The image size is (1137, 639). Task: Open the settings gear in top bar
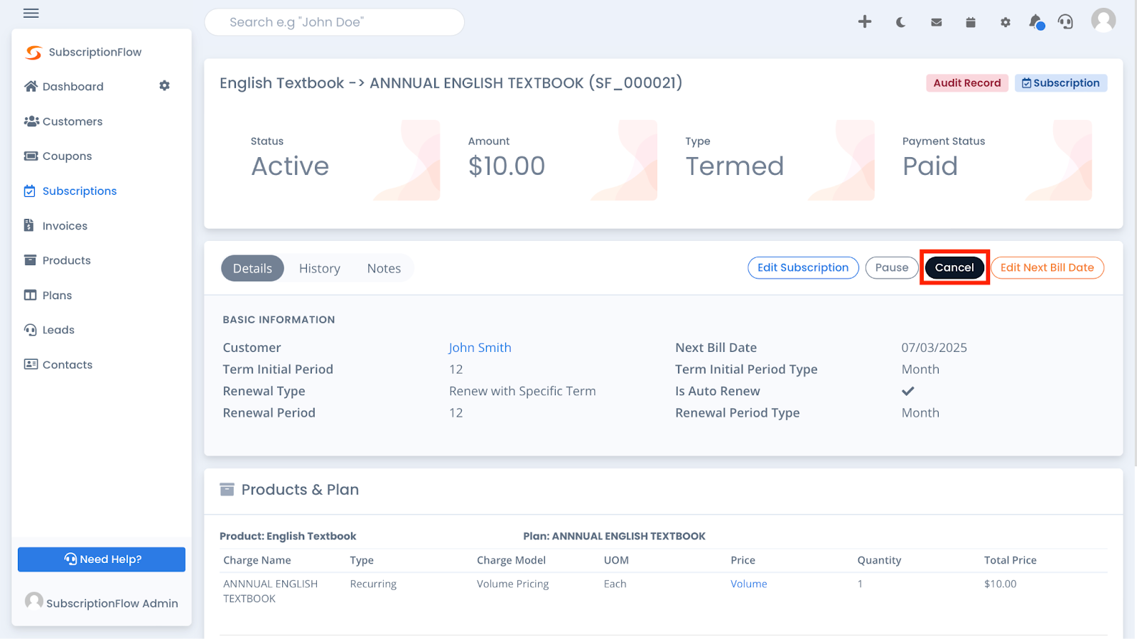(1005, 23)
